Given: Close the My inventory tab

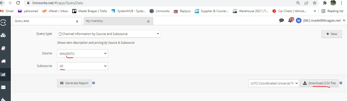Looking at the screenshot, I should pos(148,21).
